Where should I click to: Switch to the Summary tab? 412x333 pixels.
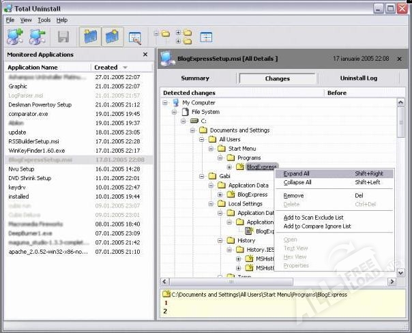[x=195, y=78]
